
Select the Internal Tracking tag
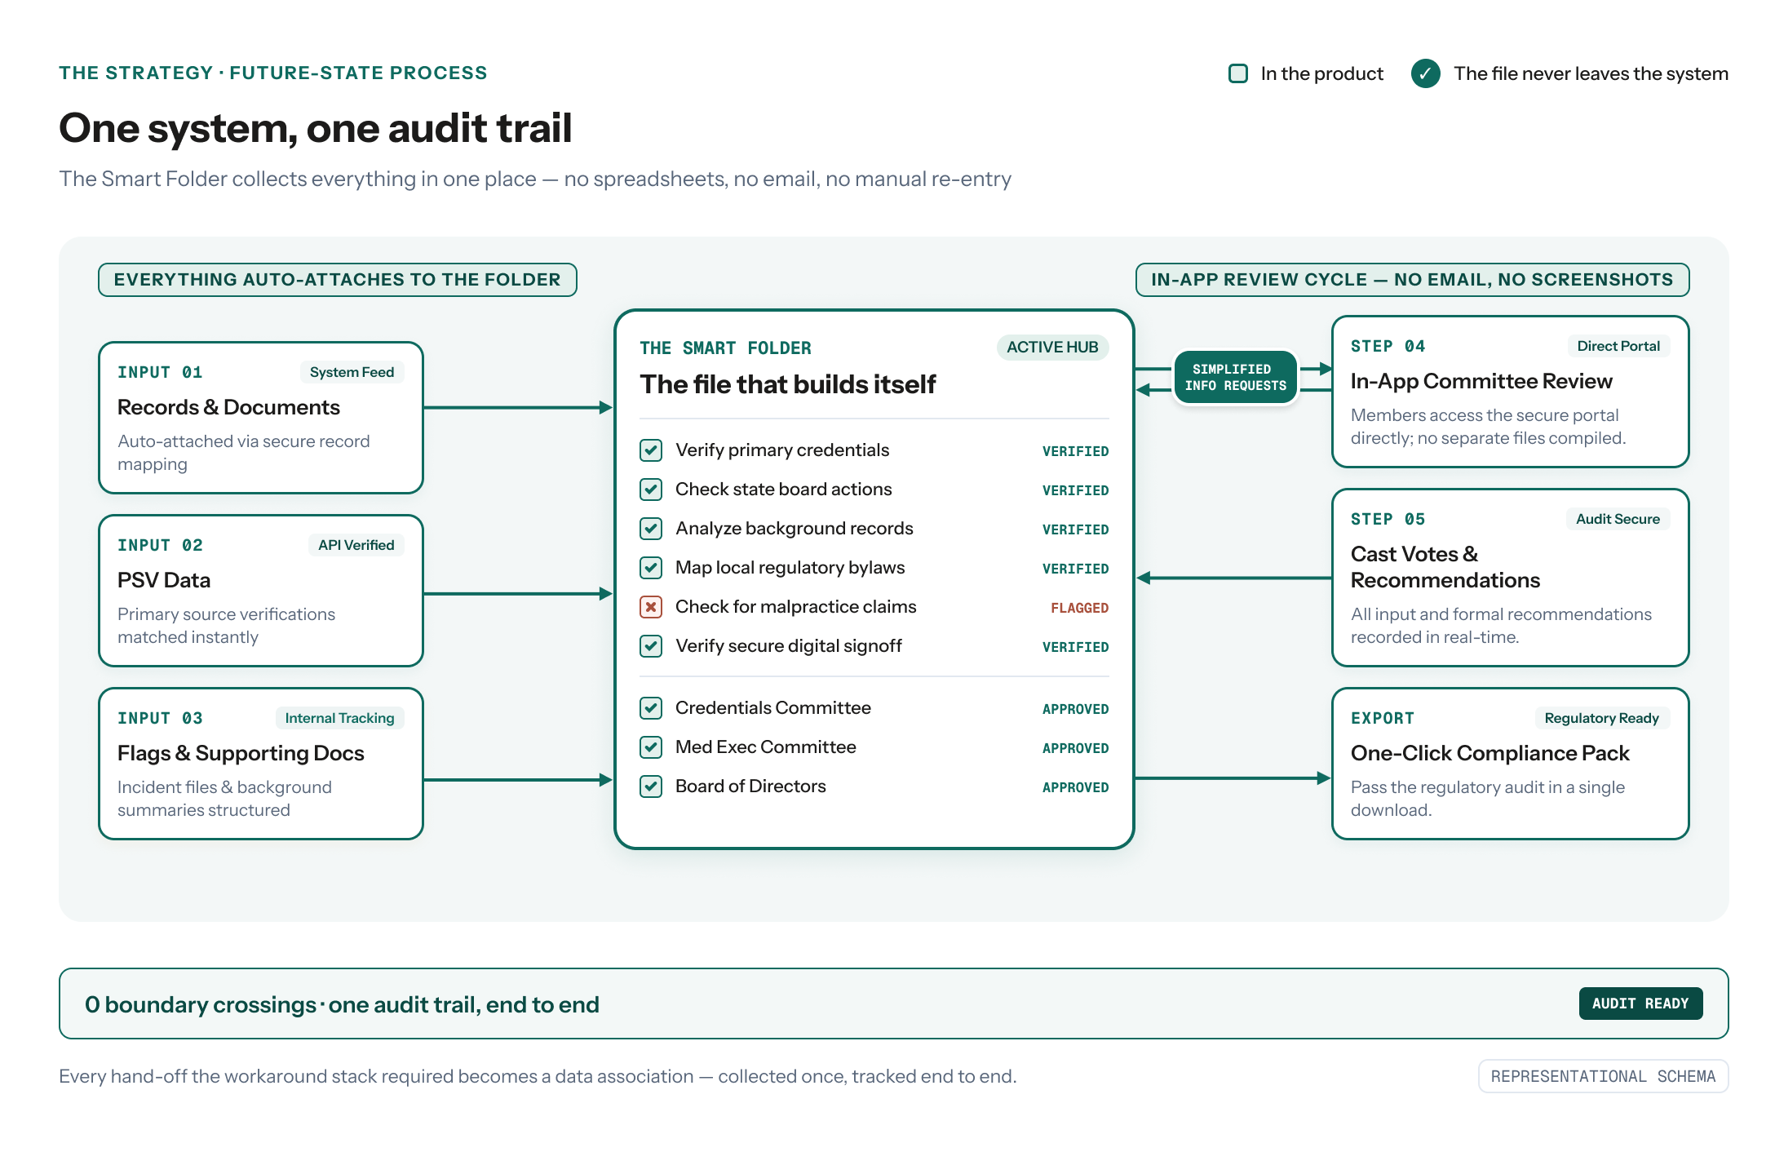339,718
